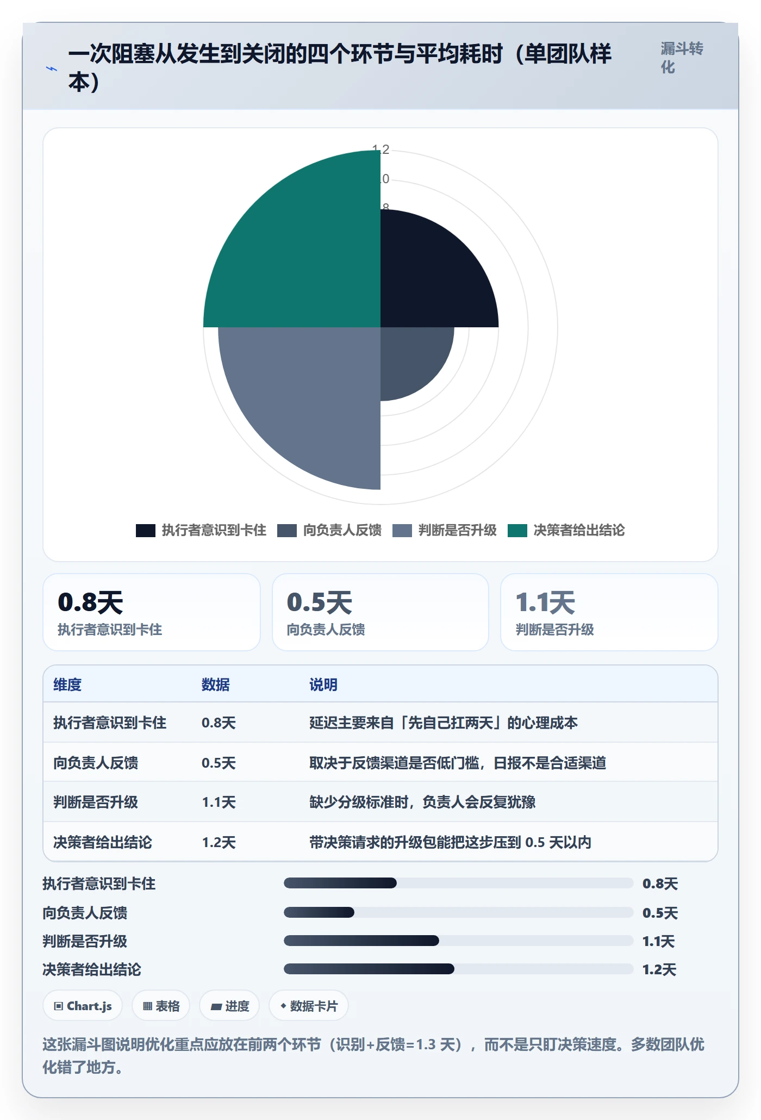This screenshot has width=761, height=1120.
Task: Click the 决策者给出结论 progress bar
Action: [x=458, y=969]
